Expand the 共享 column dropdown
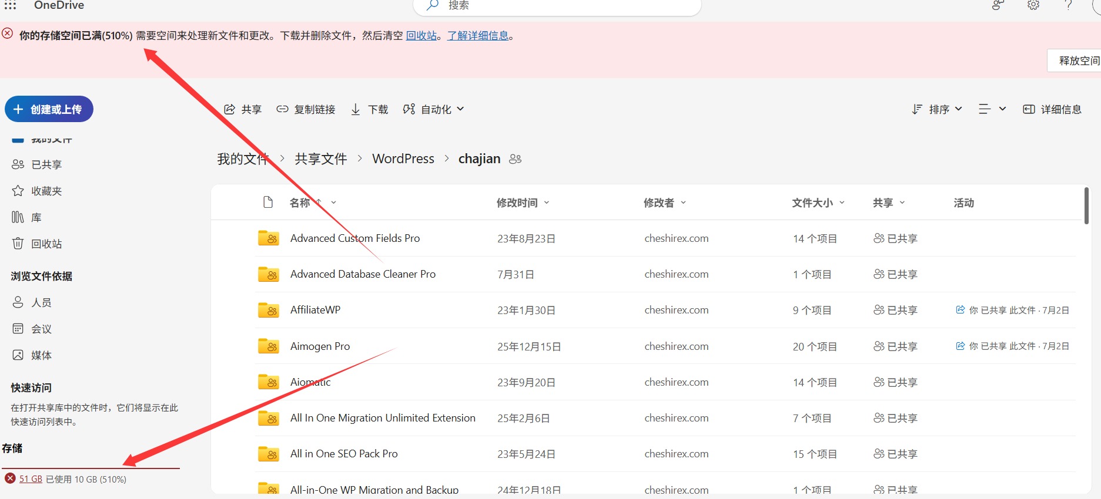The image size is (1101, 499). coord(902,203)
